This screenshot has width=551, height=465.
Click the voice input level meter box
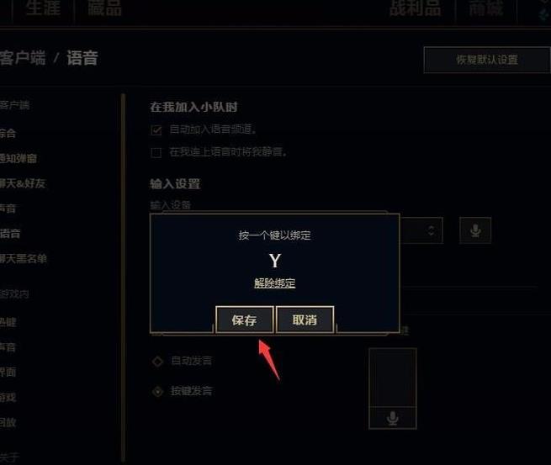click(x=393, y=378)
